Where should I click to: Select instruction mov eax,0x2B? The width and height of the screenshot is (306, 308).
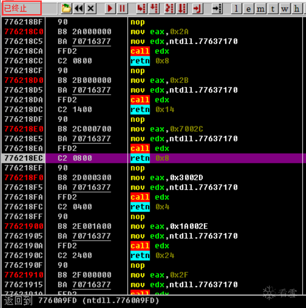coord(160,80)
